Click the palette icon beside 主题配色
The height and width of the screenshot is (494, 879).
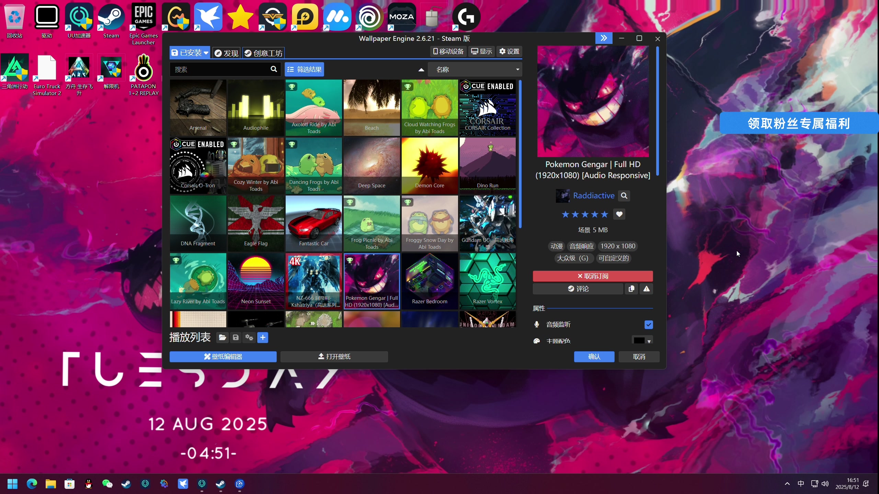(x=537, y=341)
